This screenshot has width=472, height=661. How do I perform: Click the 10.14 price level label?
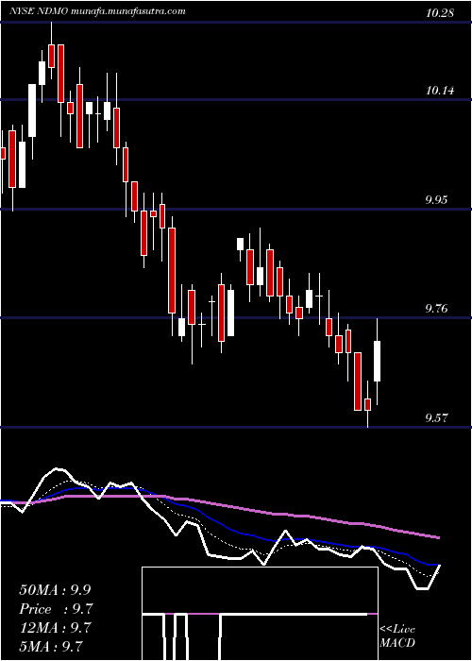point(440,91)
